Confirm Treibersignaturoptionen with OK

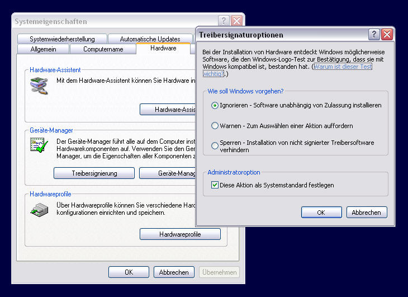pos(321,213)
